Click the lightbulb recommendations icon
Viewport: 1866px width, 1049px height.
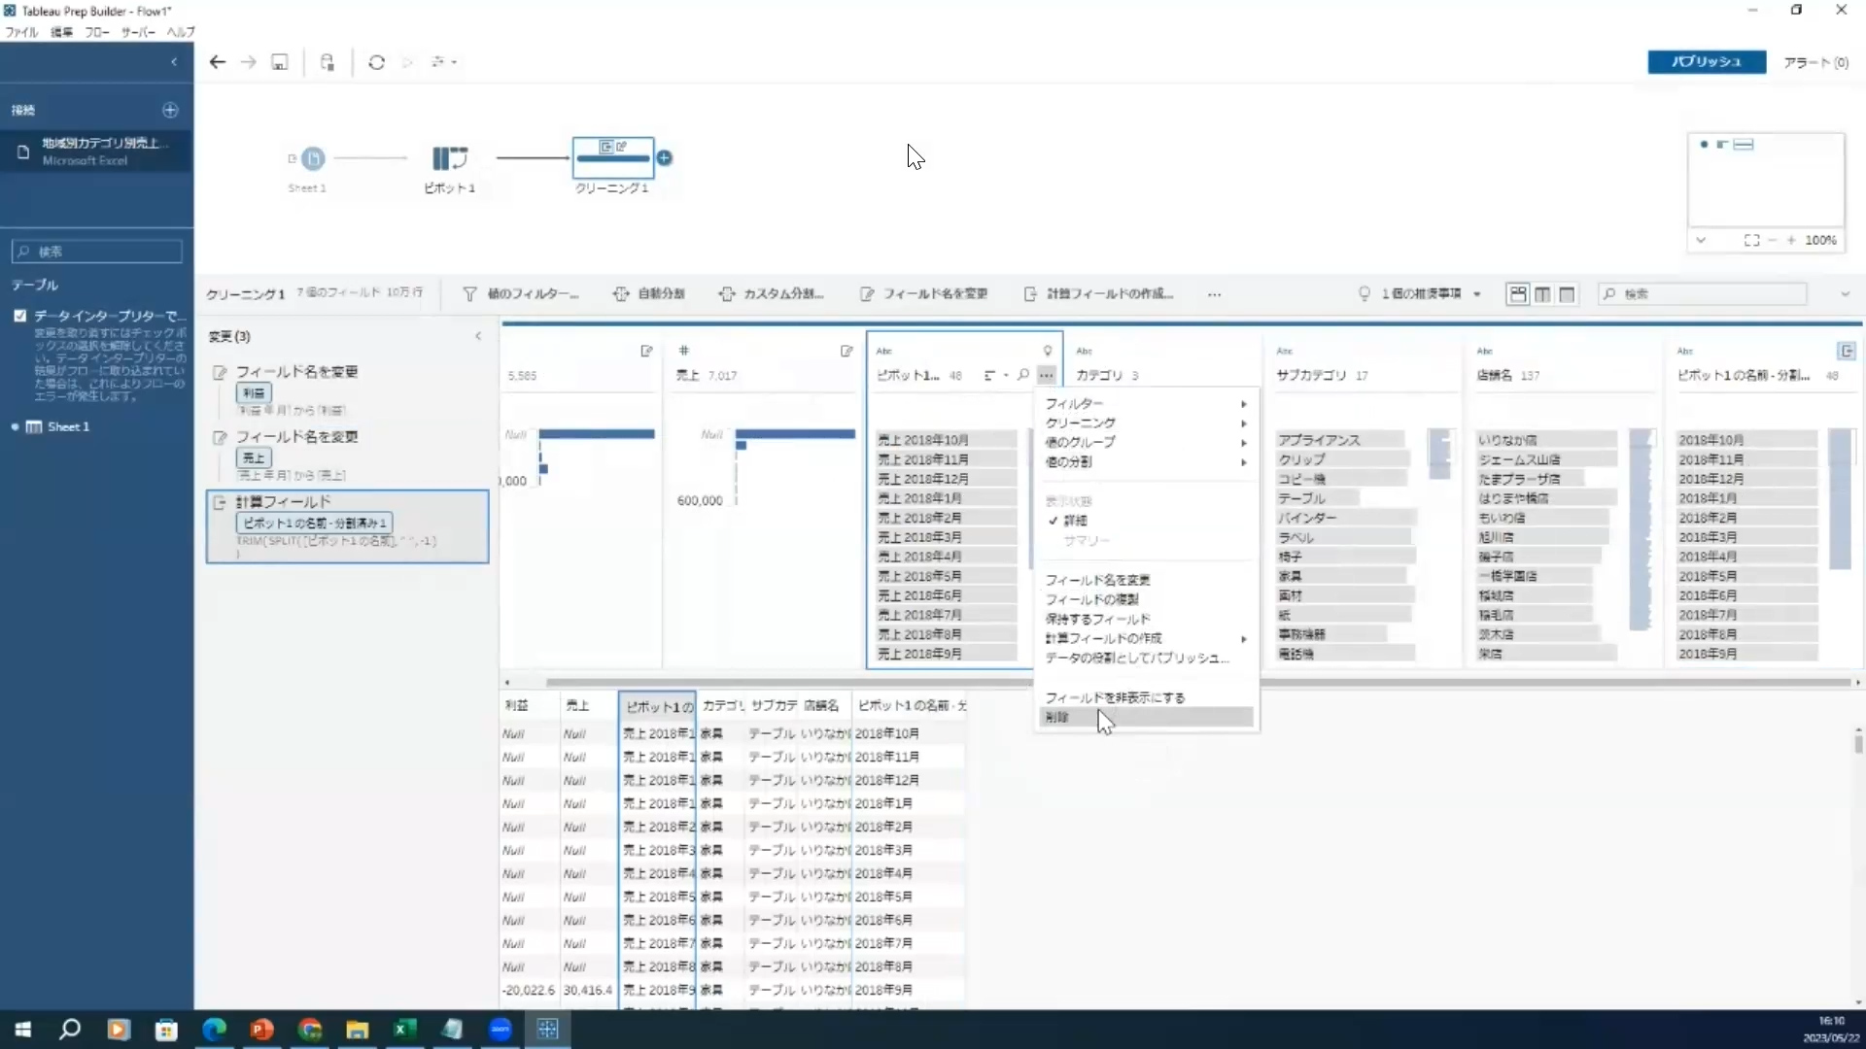[x=1365, y=293]
